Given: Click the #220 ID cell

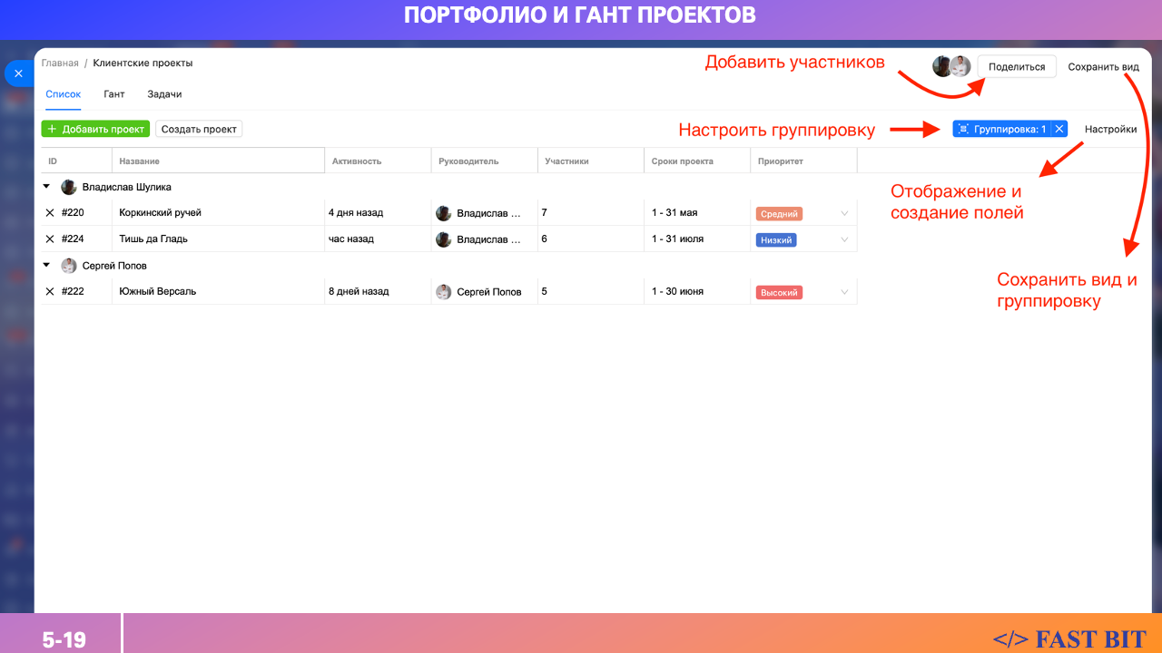Looking at the screenshot, I should 73,213.
